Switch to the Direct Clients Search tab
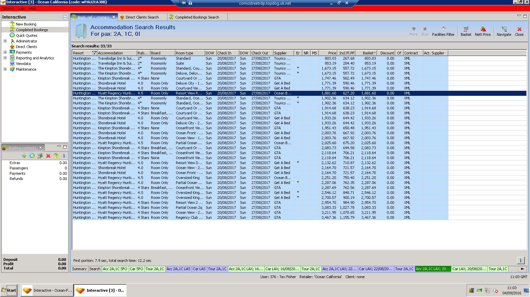Viewport: 530px width, 297px height. click(142, 17)
